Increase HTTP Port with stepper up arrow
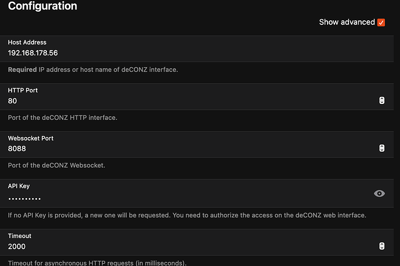This screenshot has width=400, height=266. (381, 99)
